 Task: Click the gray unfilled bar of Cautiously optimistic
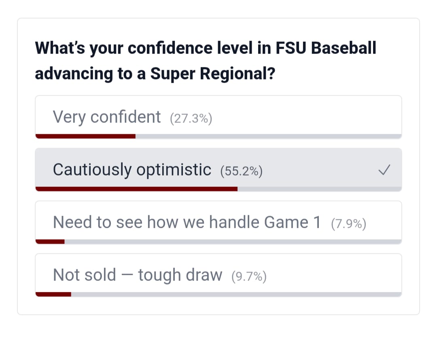pos(319,189)
